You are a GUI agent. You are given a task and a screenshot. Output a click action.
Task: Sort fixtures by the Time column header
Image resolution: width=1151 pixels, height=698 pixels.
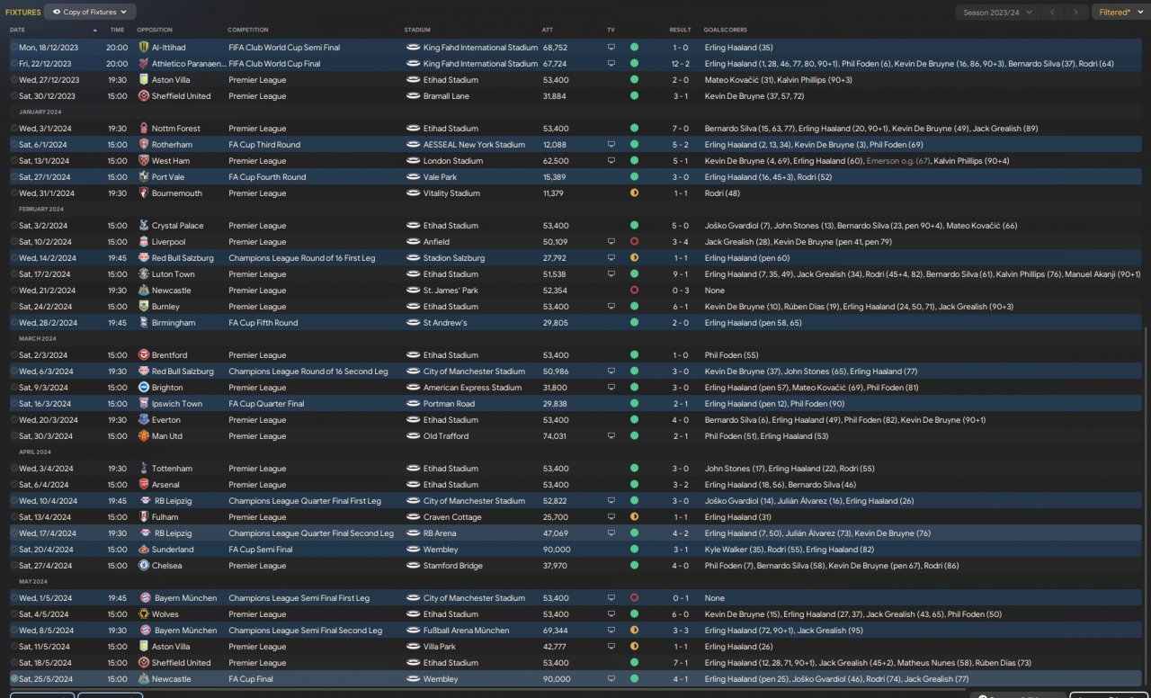(117, 30)
